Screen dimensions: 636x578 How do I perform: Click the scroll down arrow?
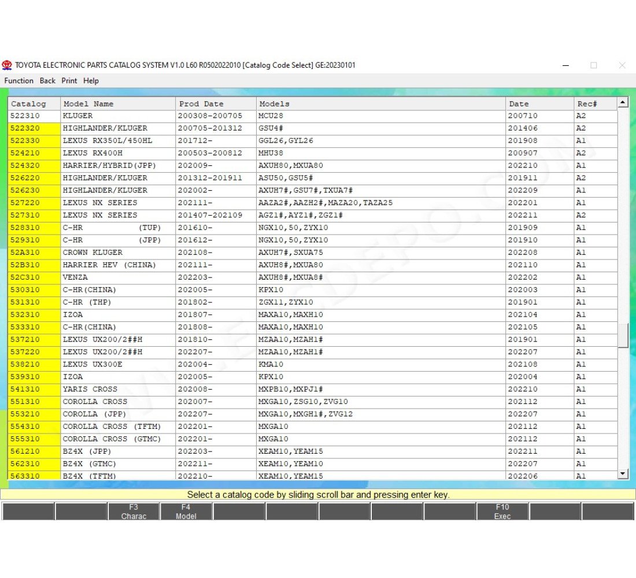[623, 473]
